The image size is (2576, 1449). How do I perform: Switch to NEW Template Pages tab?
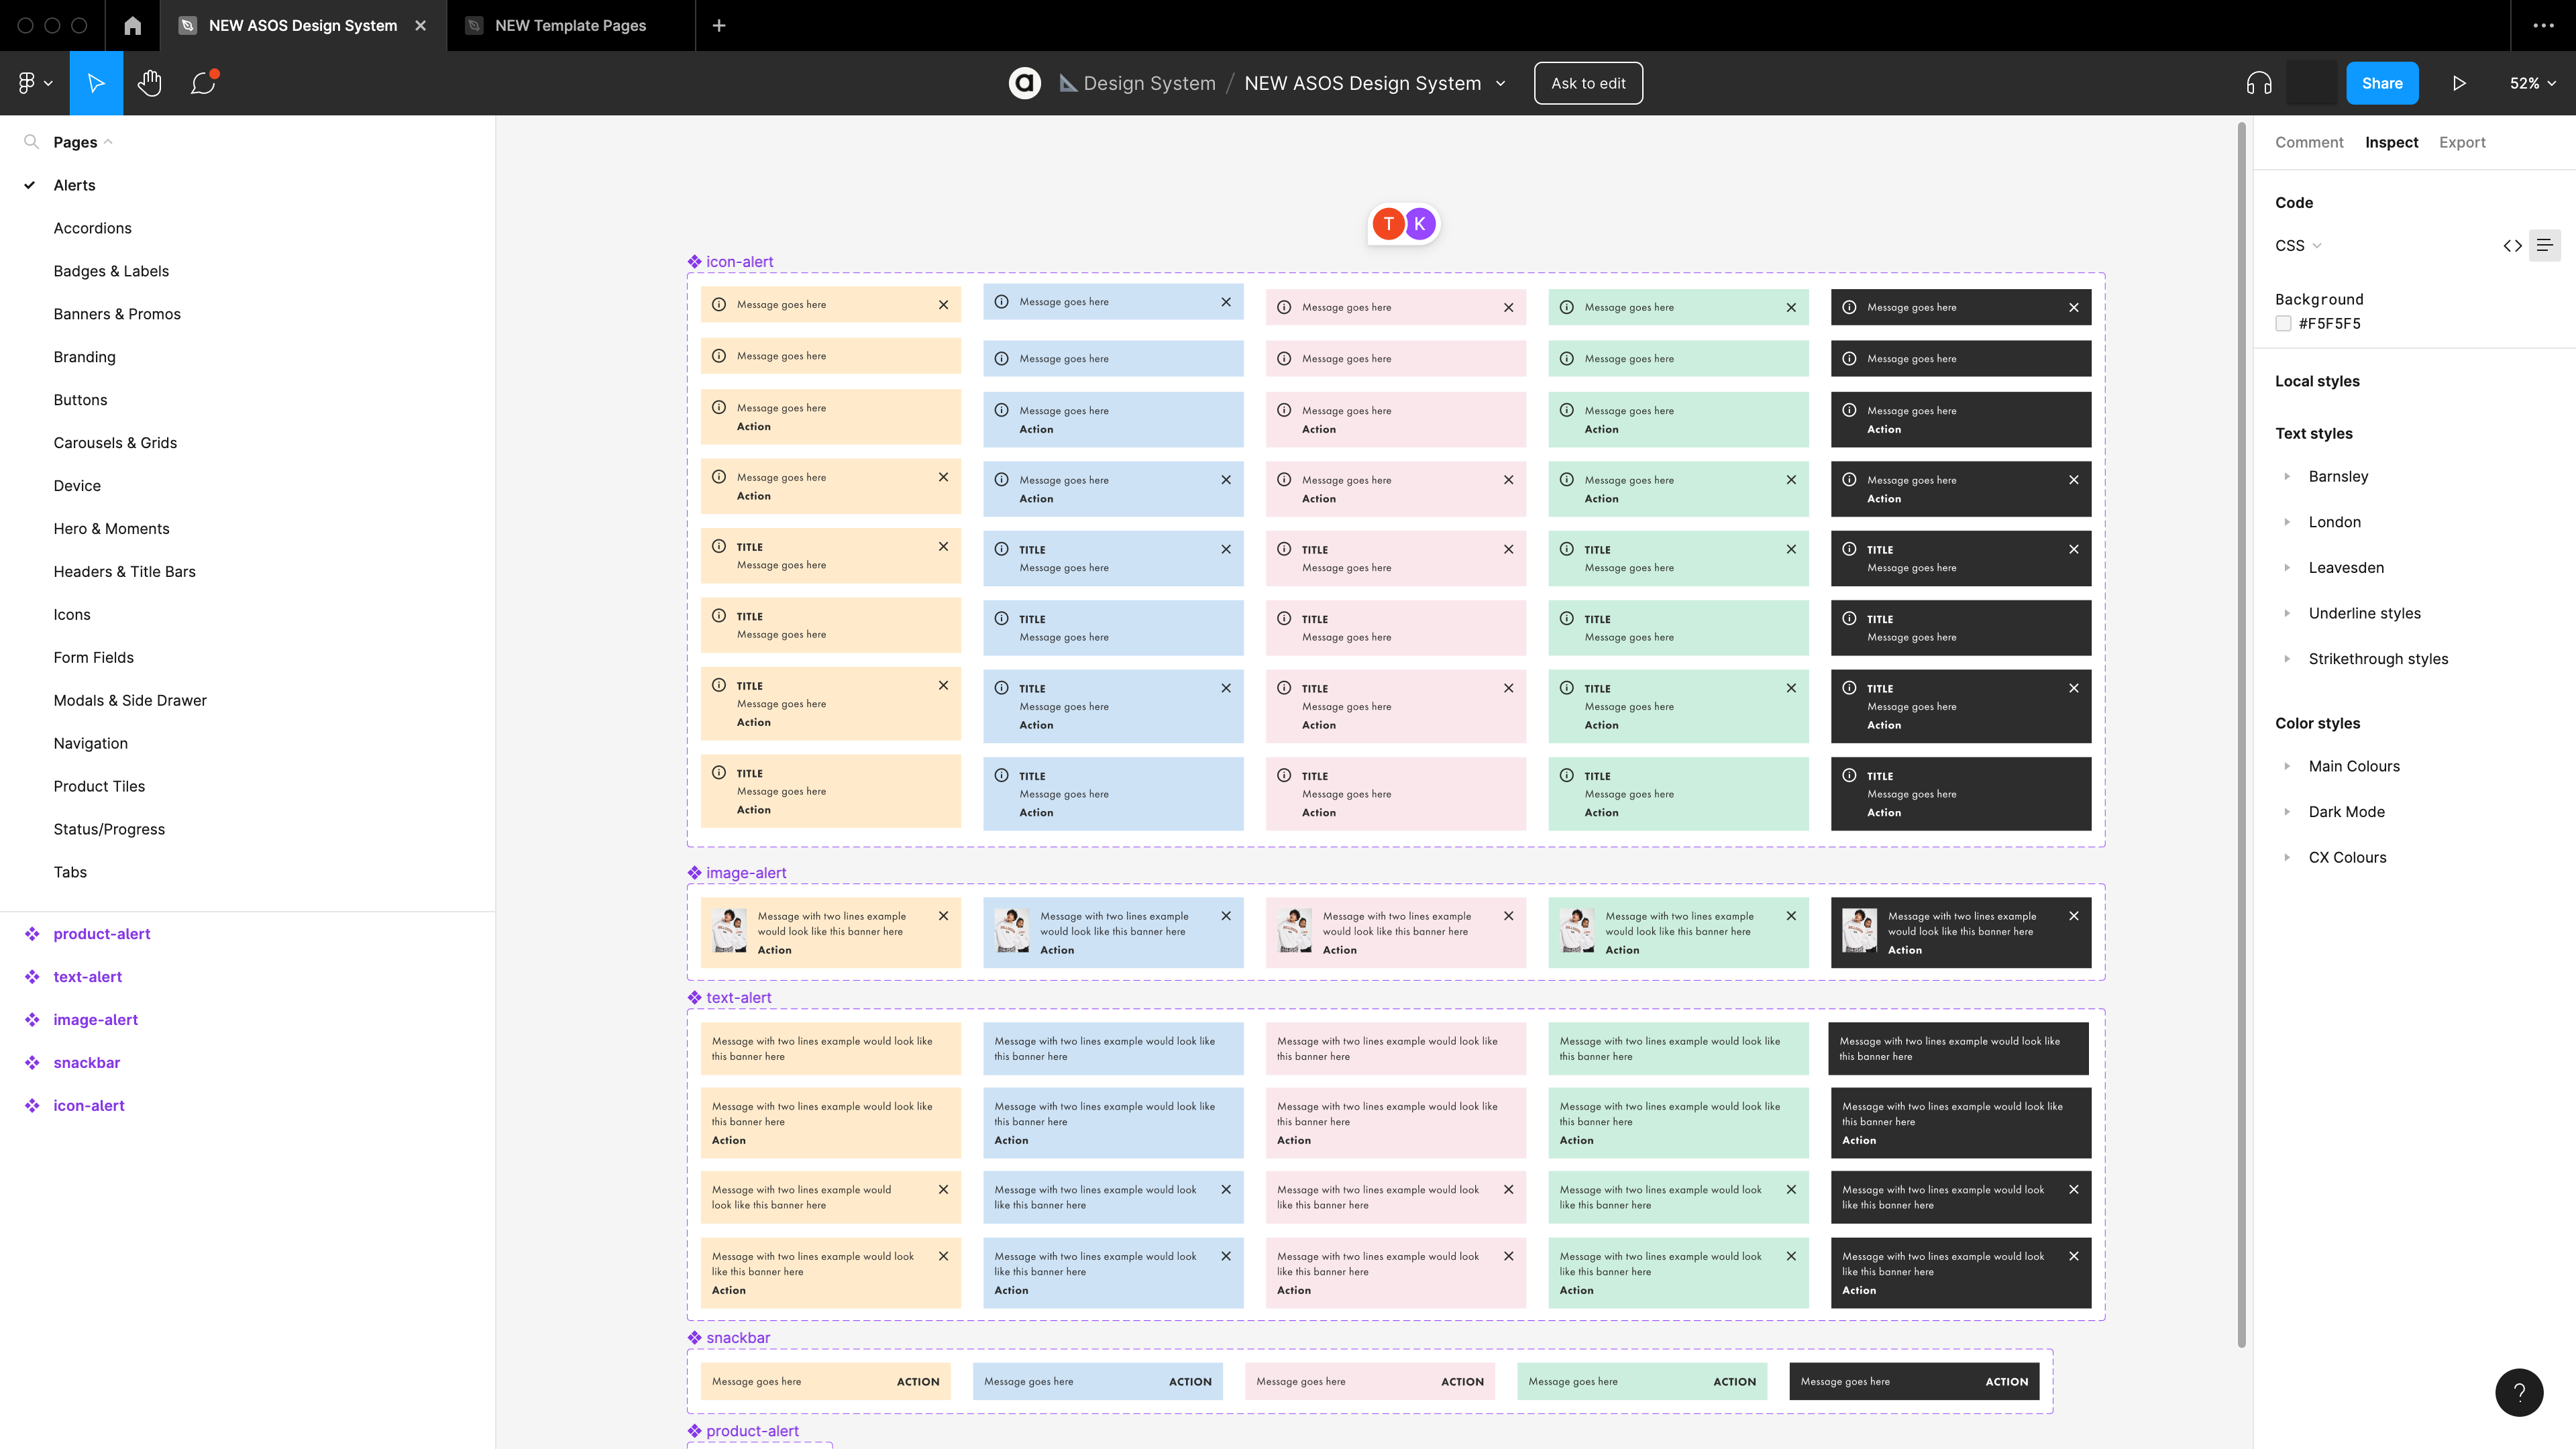[570, 25]
